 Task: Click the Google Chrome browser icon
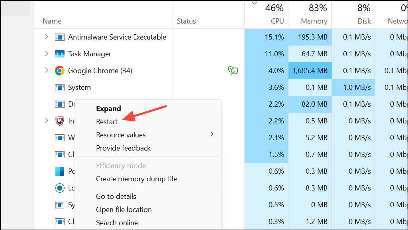coord(60,70)
